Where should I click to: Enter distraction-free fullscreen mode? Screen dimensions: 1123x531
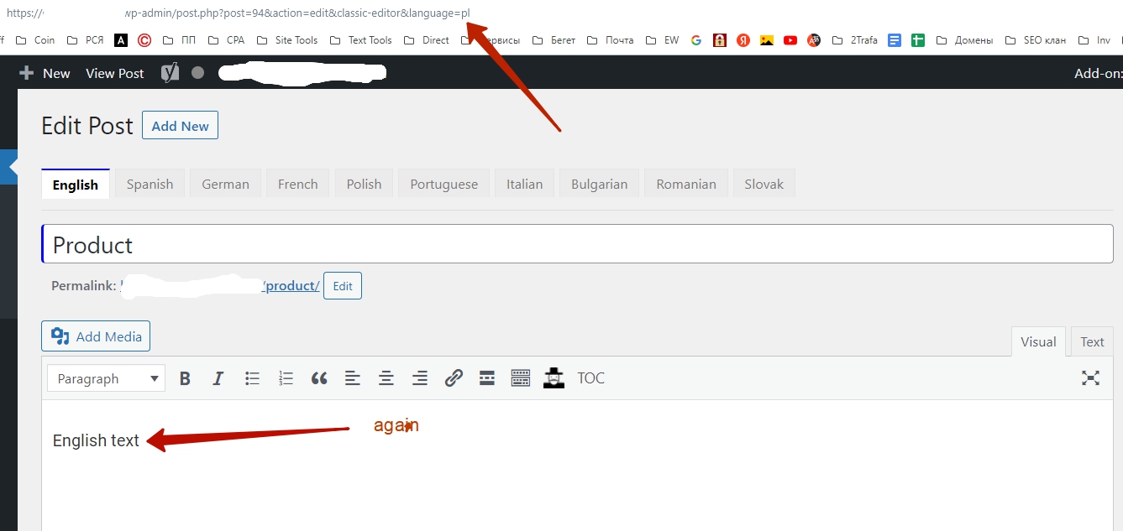(1090, 378)
